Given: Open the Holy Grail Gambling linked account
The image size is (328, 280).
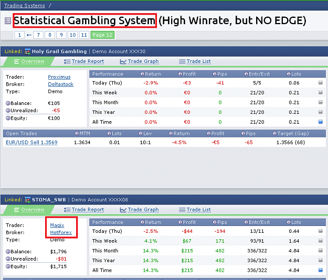Looking at the screenshot, I should coord(59,51).
